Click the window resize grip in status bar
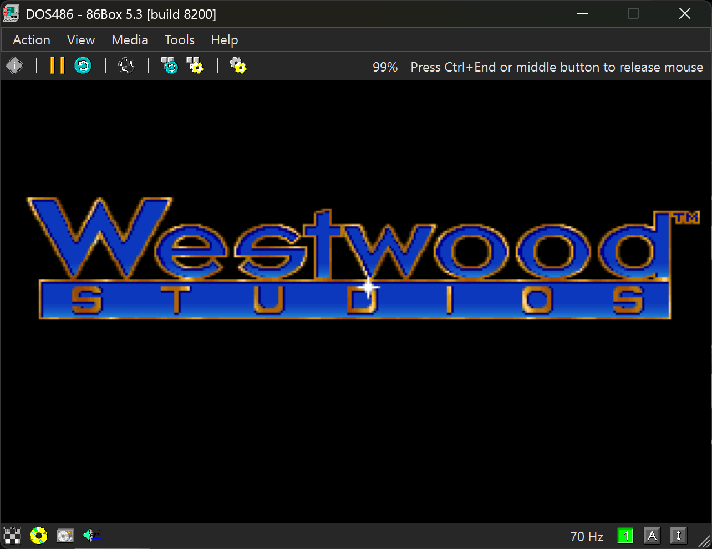The height and width of the screenshot is (549, 712). coord(704,541)
